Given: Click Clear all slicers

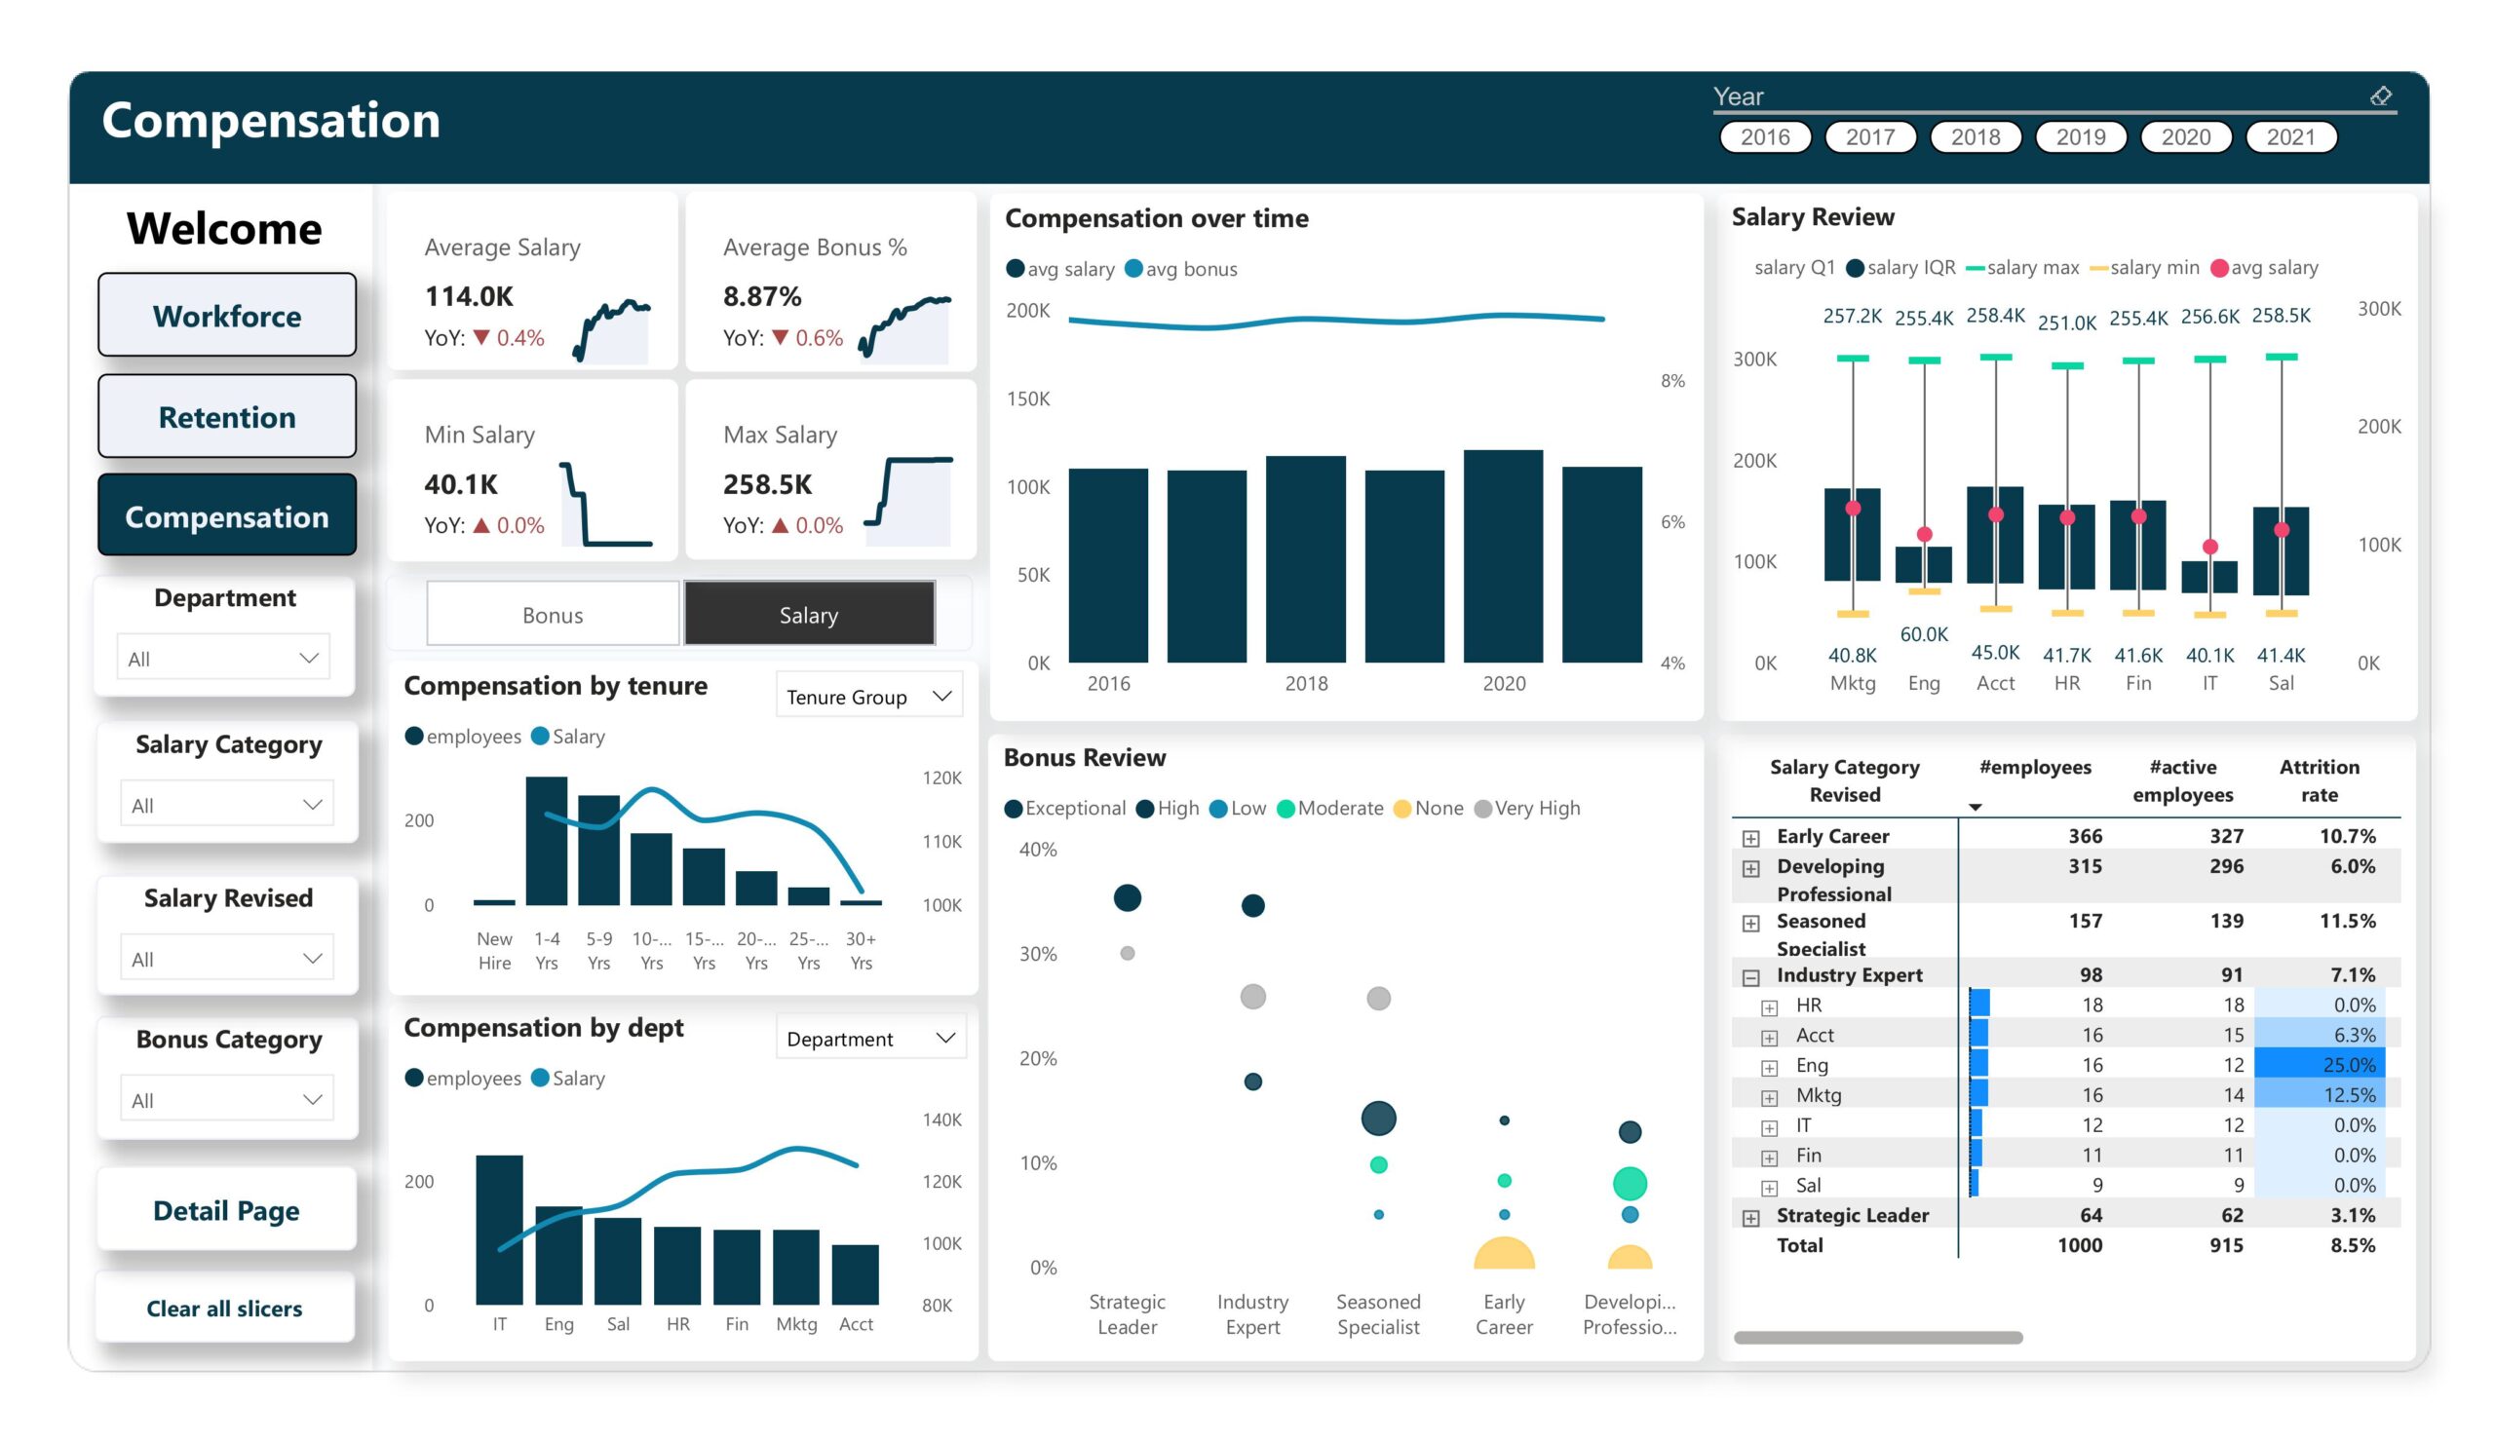Looking at the screenshot, I should point(225,1308).
